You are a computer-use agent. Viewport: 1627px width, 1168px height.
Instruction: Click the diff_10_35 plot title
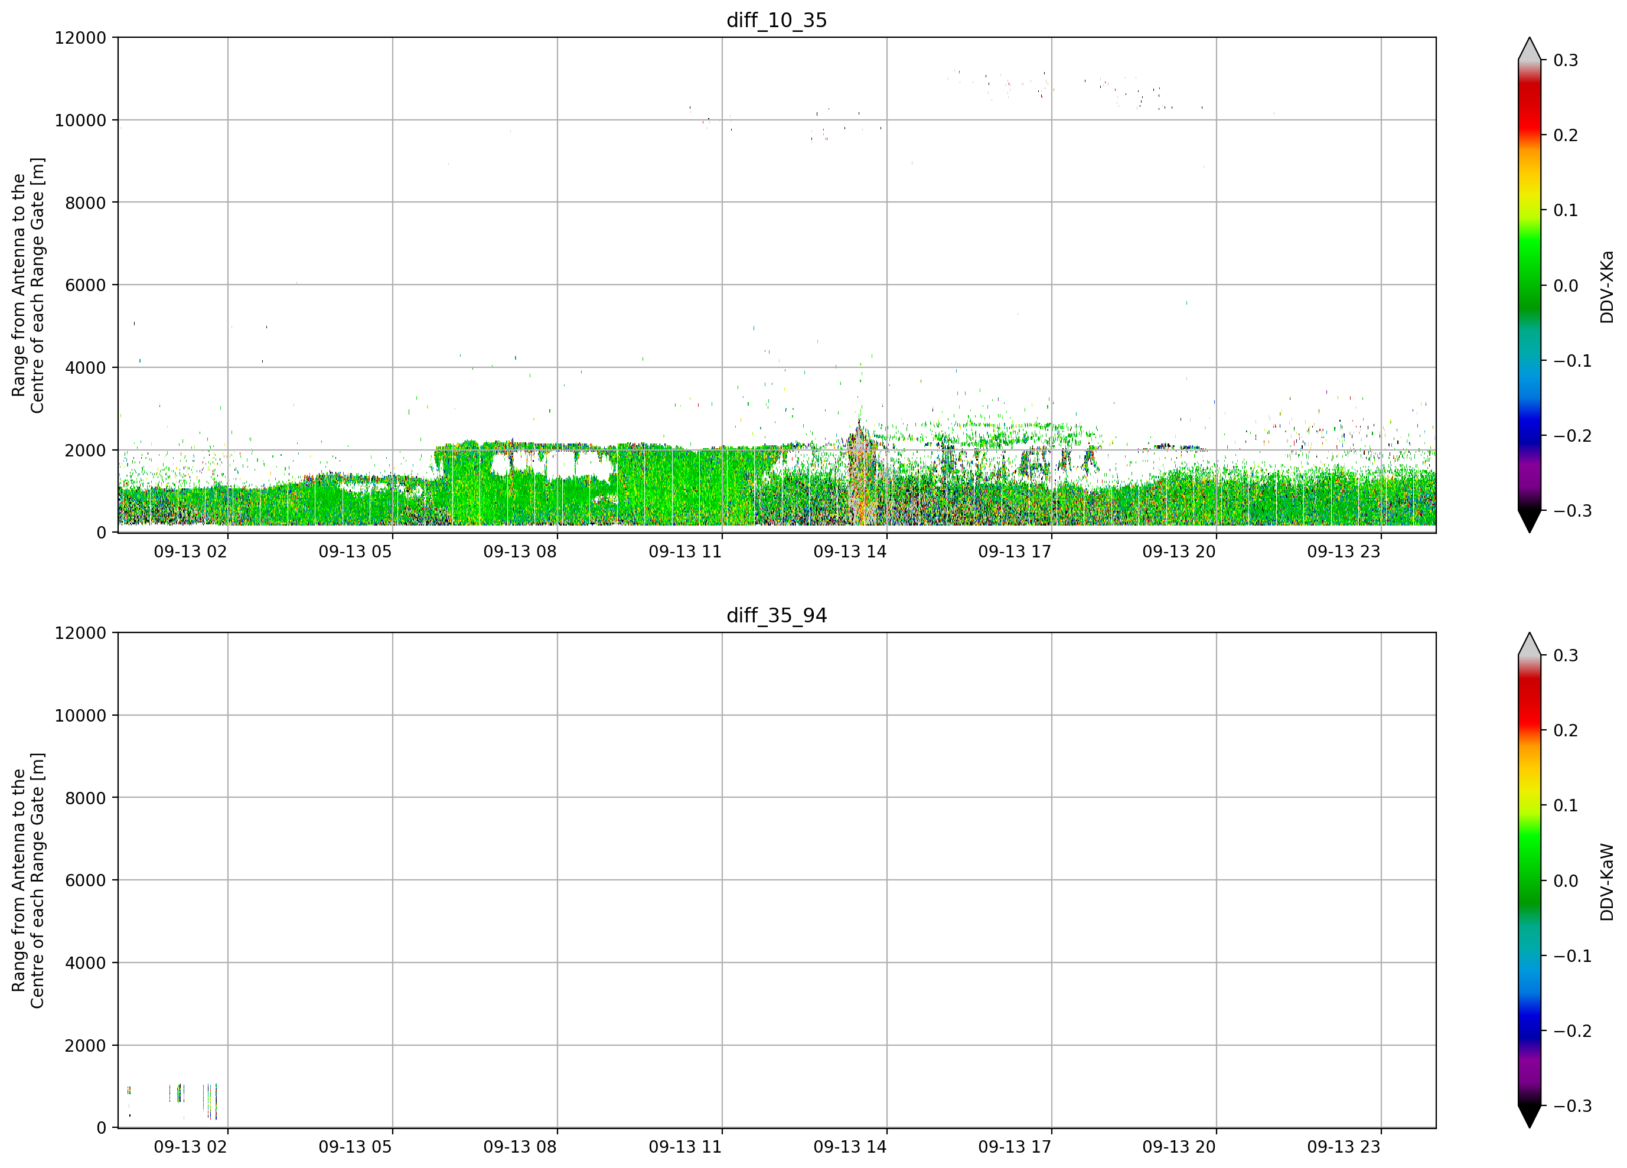point(777,20)
